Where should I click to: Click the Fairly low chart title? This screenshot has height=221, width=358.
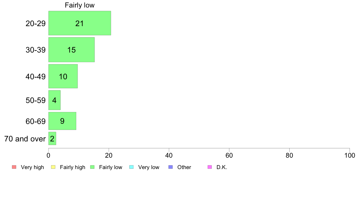point(80,5)
